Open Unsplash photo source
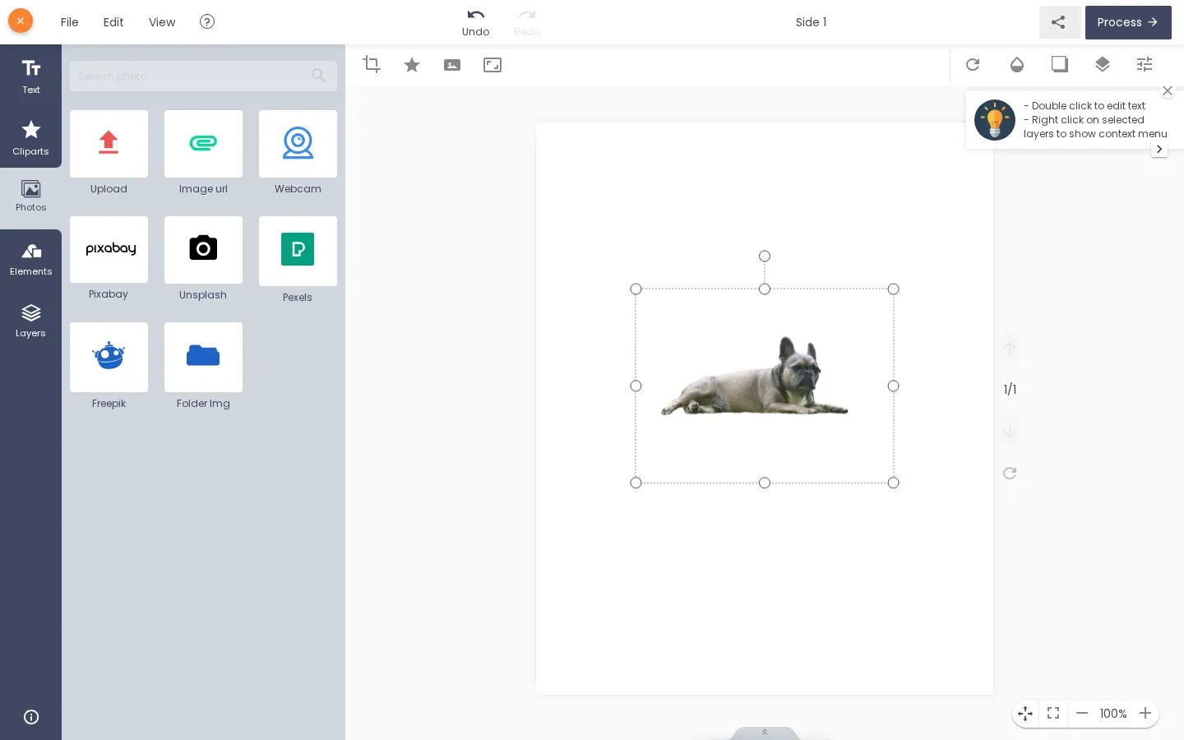Image resolution: width=1184 pixels, height=740 pixels. point(203,249)
